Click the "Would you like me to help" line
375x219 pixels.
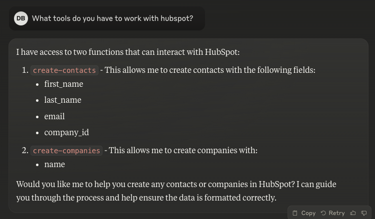click(176, 184)
